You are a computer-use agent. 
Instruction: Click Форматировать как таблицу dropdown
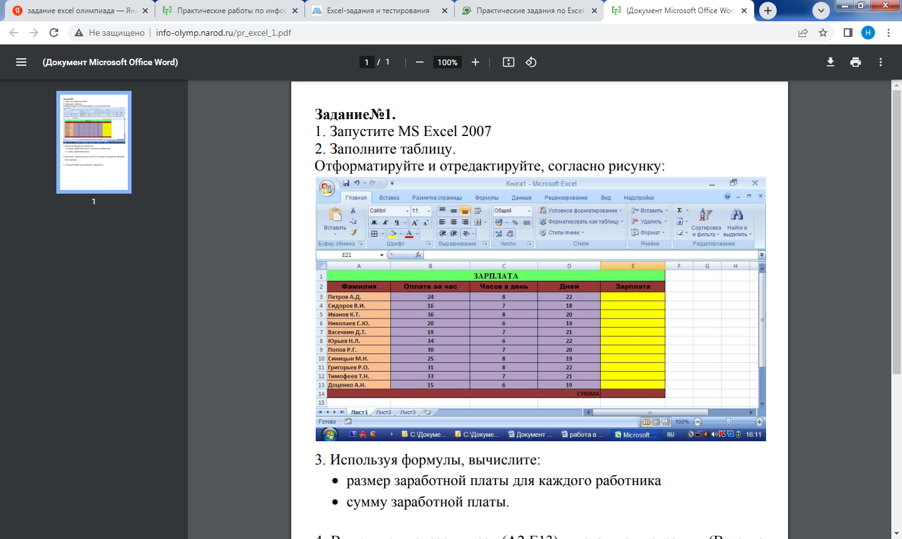[581, 221]
